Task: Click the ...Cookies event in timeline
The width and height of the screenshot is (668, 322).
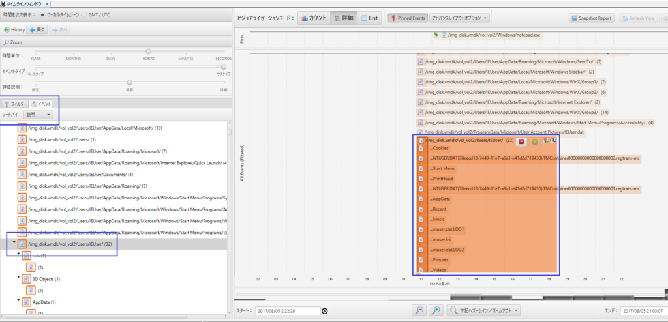Action: pyautogui.click(x=439, y=148)
